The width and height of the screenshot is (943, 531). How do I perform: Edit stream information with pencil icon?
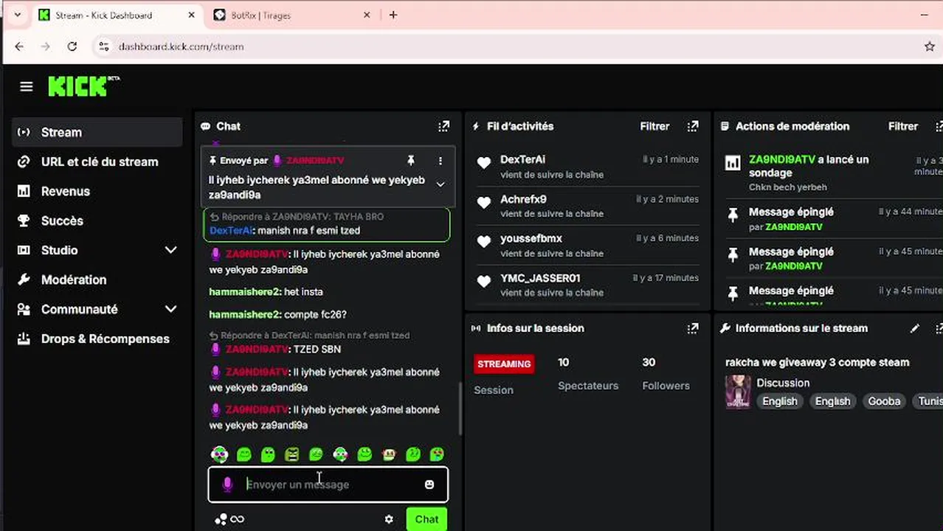click(915, 328)
